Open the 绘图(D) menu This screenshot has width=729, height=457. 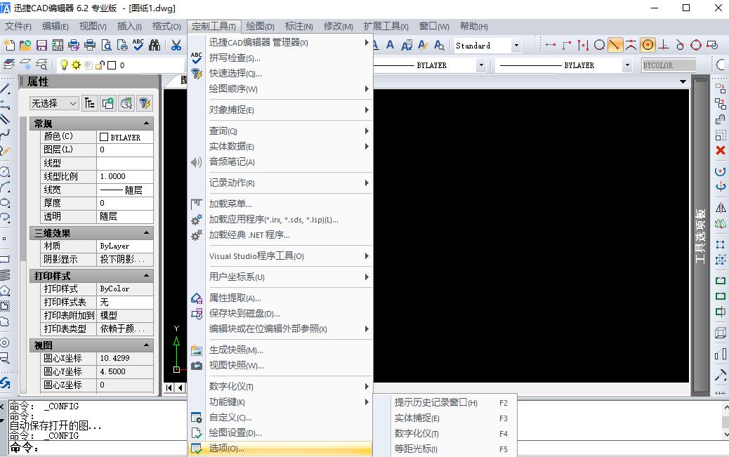(x=261, y=27)
